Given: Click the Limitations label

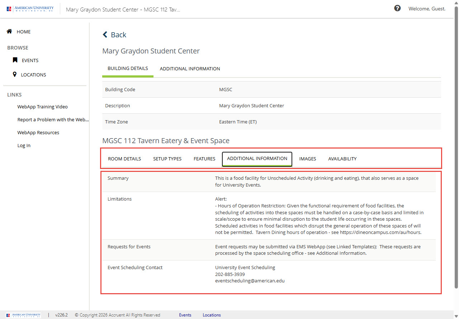Looking at the screenshot, I should pyautogui.click(x=120, y=199).
